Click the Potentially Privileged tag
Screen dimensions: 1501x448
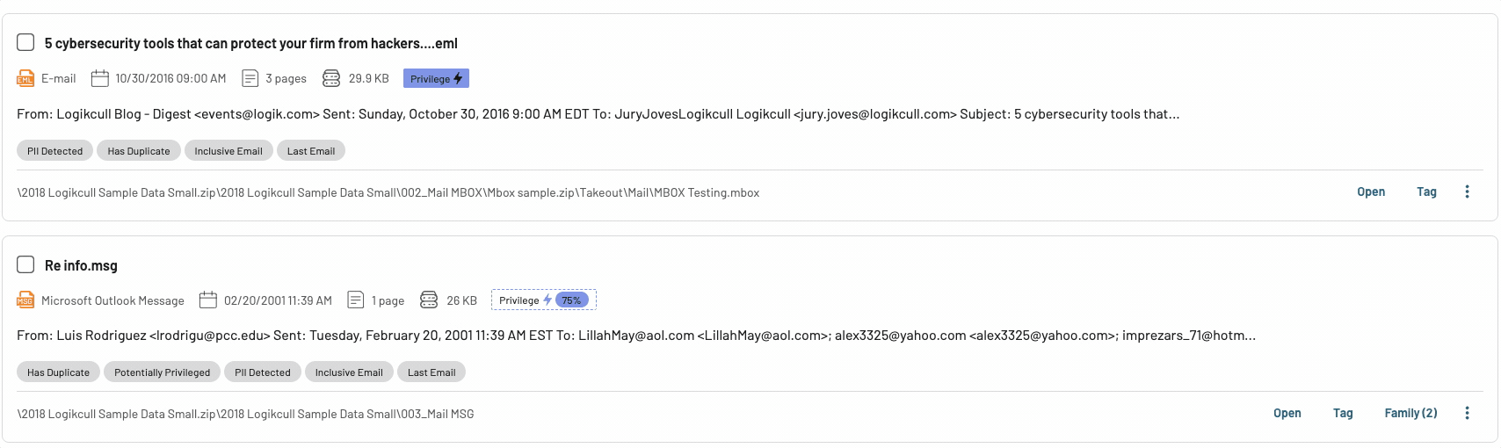163,372
